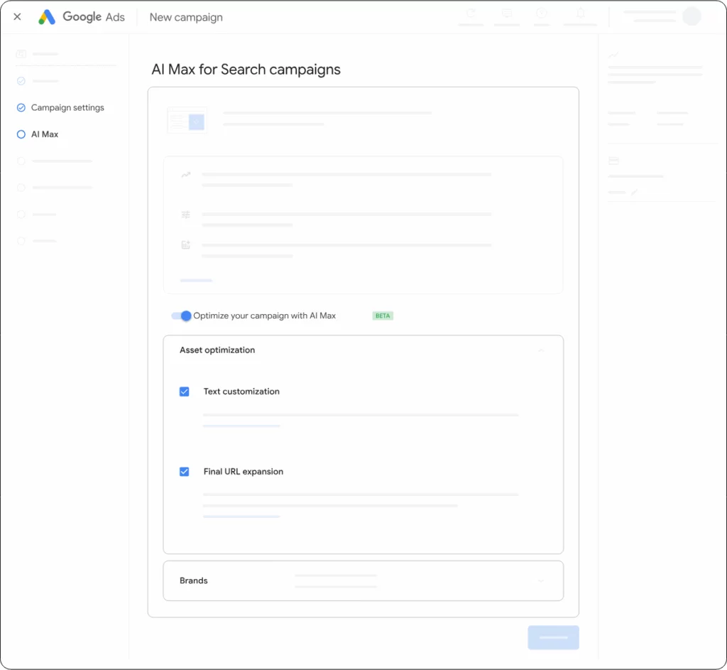Expand the Brands section chevron
This screenshot has height=670, width=727.
[x=541, y=580]
